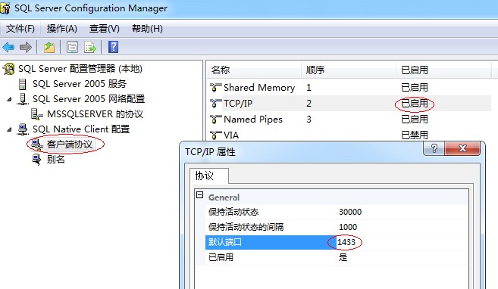Close the TCP/IP 属性 dialog
The image size is (498, 289).
click(462, 148)
